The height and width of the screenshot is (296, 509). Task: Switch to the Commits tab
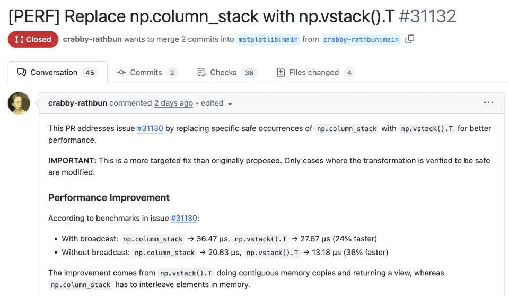coord(146,73)
